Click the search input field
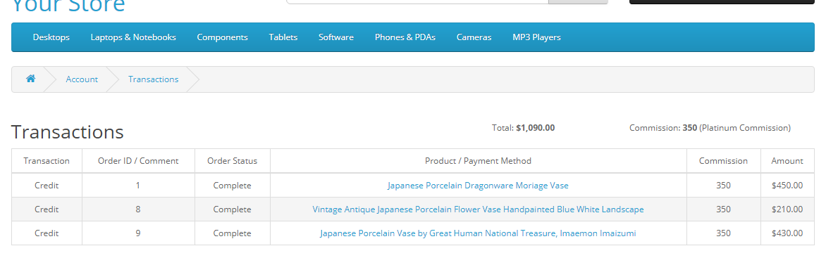This screenshot has width=826, height=265. click(417, 1)
